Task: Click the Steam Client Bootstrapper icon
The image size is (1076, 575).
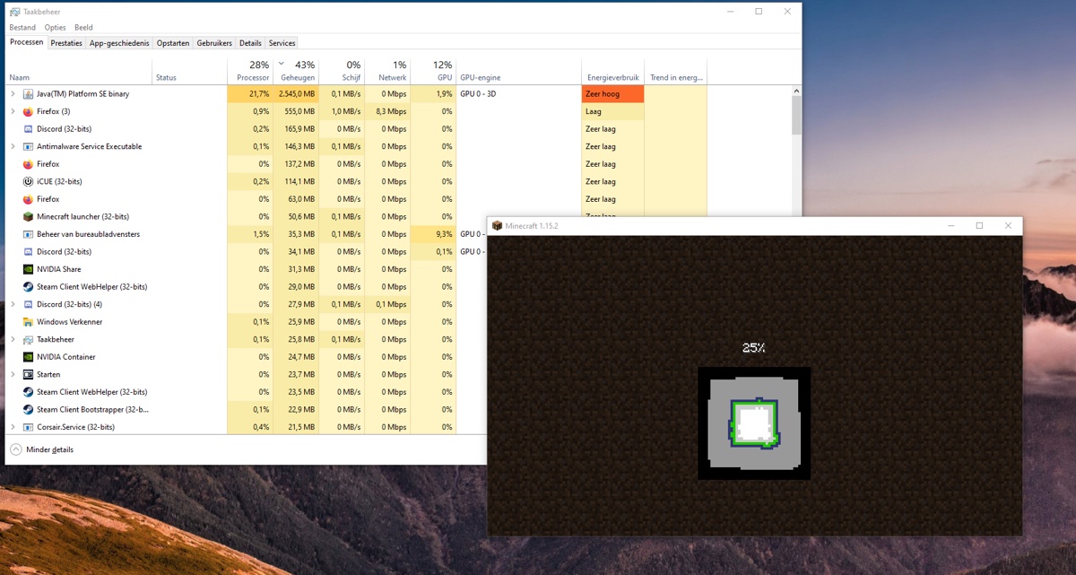Action: coord(28,409)
